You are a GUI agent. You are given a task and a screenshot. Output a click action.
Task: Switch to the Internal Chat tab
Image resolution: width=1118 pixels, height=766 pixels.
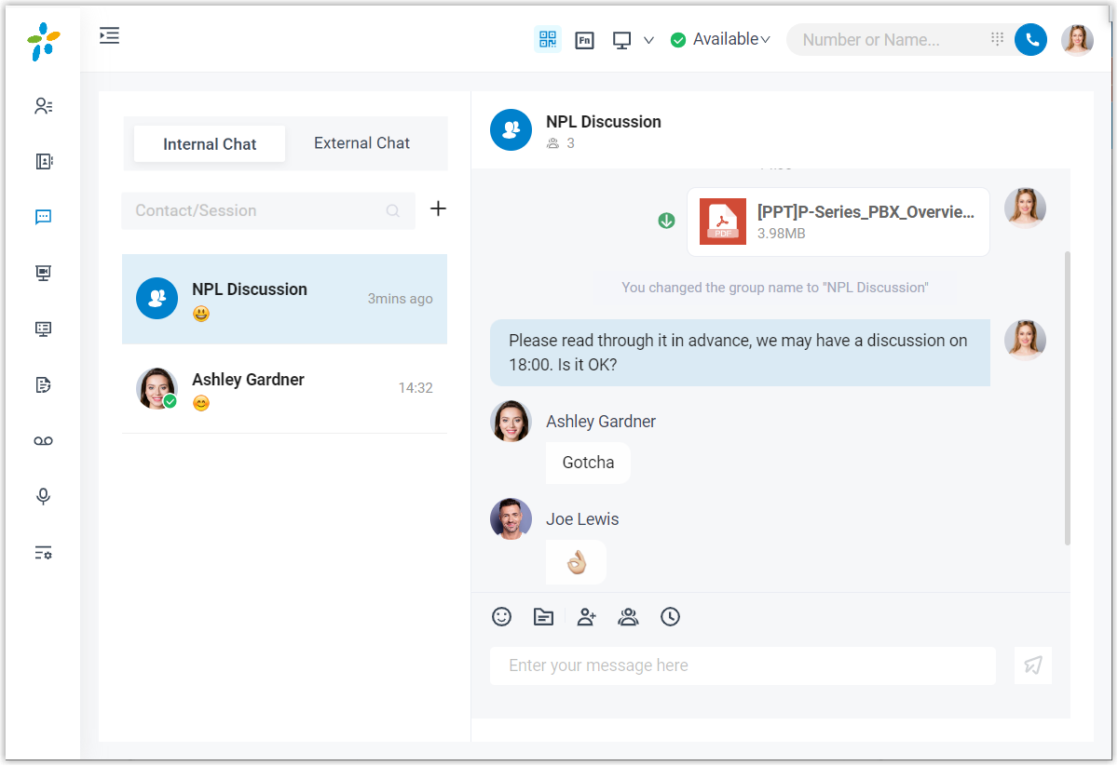(210, 144)
